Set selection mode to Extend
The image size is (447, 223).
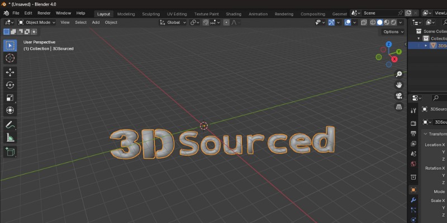[13, 32]
